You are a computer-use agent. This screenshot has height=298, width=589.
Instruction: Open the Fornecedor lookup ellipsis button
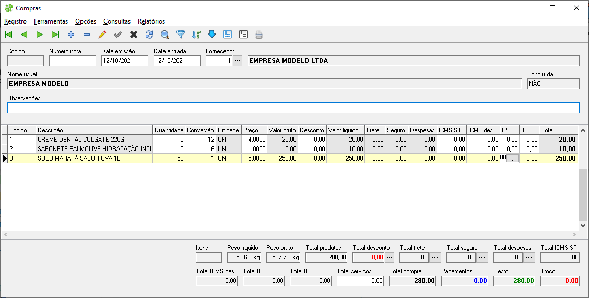click(238, 61)
